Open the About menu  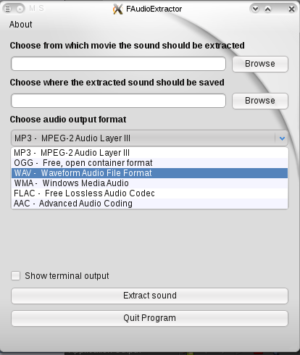(x=21, y=25)
